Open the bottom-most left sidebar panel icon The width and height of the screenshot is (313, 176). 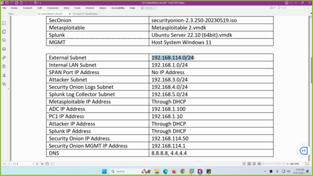(x=4, y=84)
